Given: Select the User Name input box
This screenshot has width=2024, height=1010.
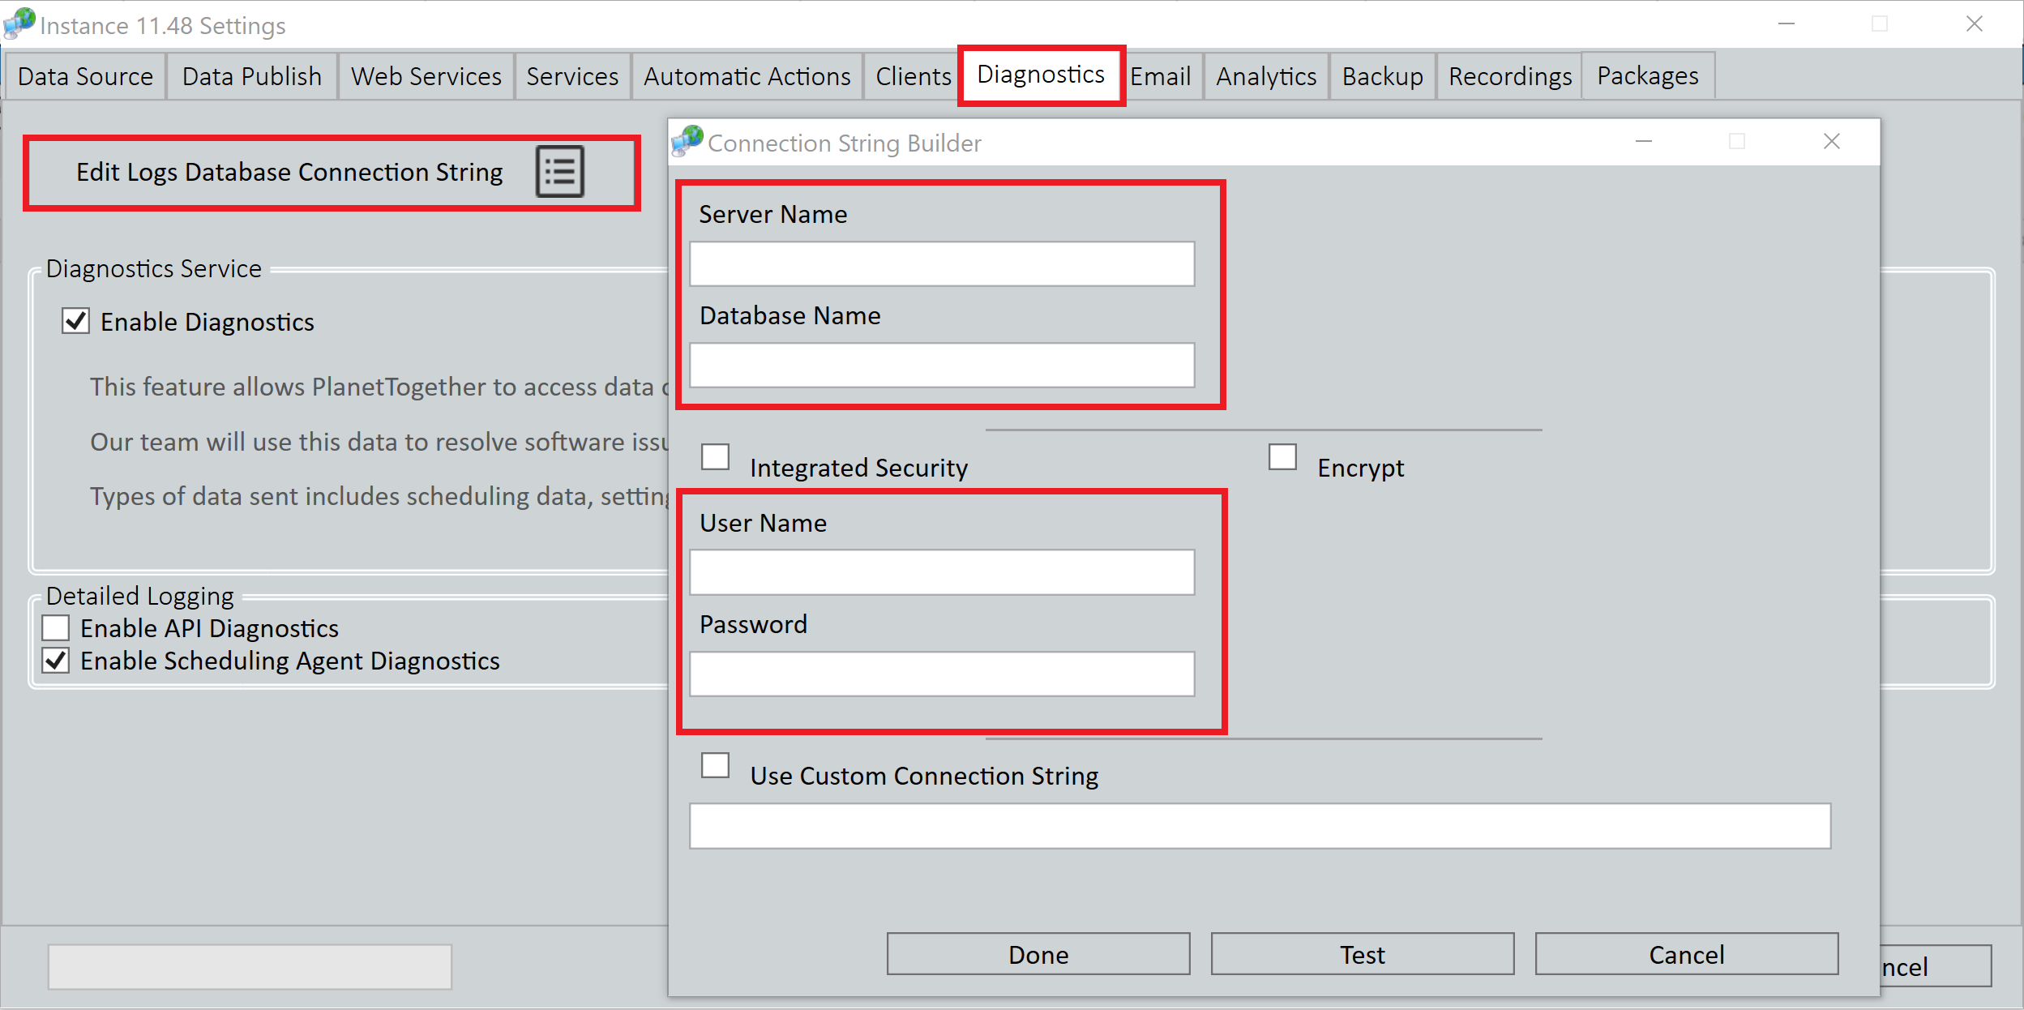Looking at the screenshot, I should [942, 572].
